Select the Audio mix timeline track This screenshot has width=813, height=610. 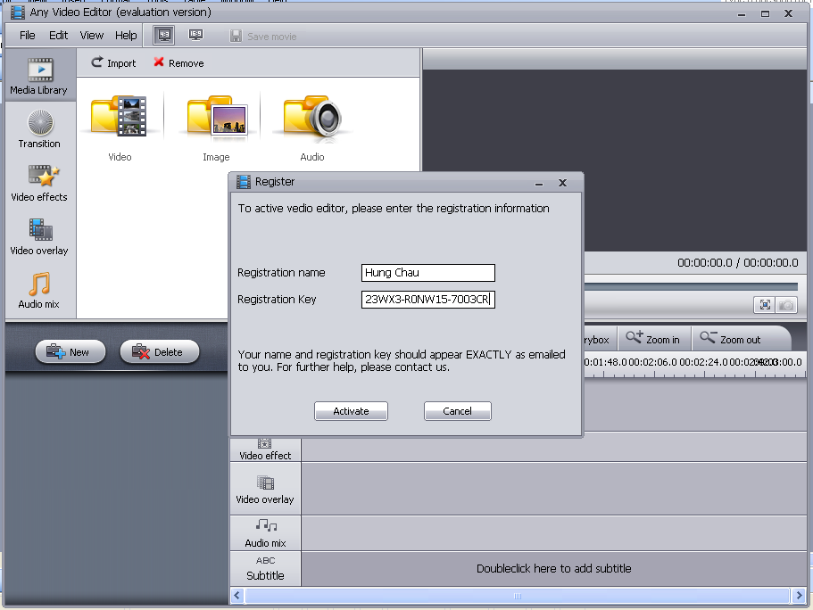click(265, 533)
